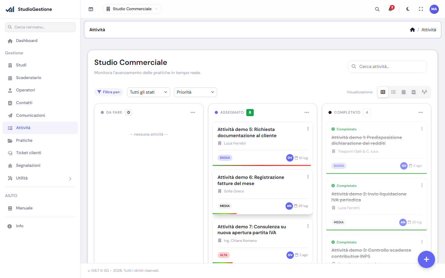Open Info menu item
The image size is (445, 278).
(x=40, y=226)
